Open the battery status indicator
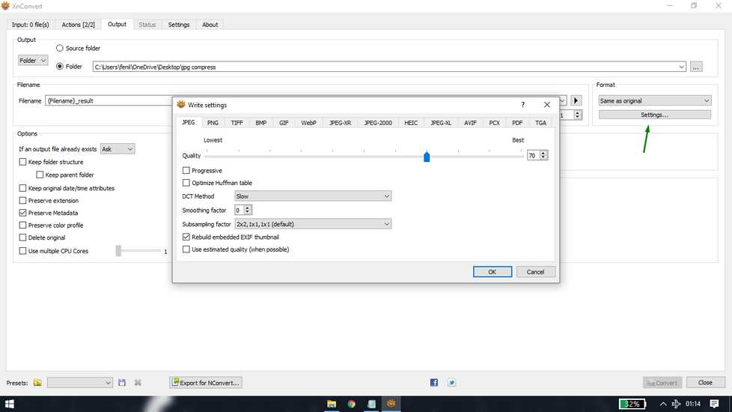The width and height of the screenshot is (732, 412). coord(632,404)
